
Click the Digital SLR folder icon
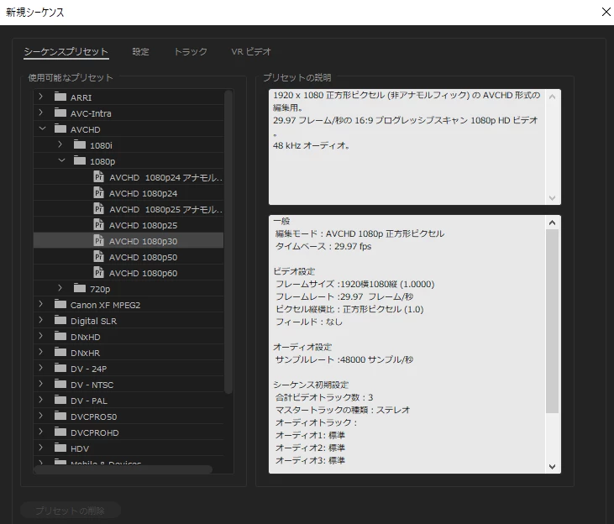60,321
